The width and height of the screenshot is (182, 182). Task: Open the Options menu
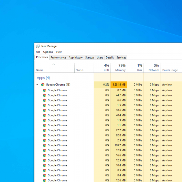(48, 52)
